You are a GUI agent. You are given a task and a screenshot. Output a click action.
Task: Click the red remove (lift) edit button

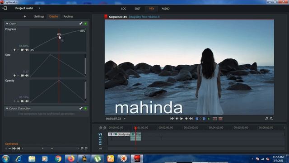click(215, 119)
